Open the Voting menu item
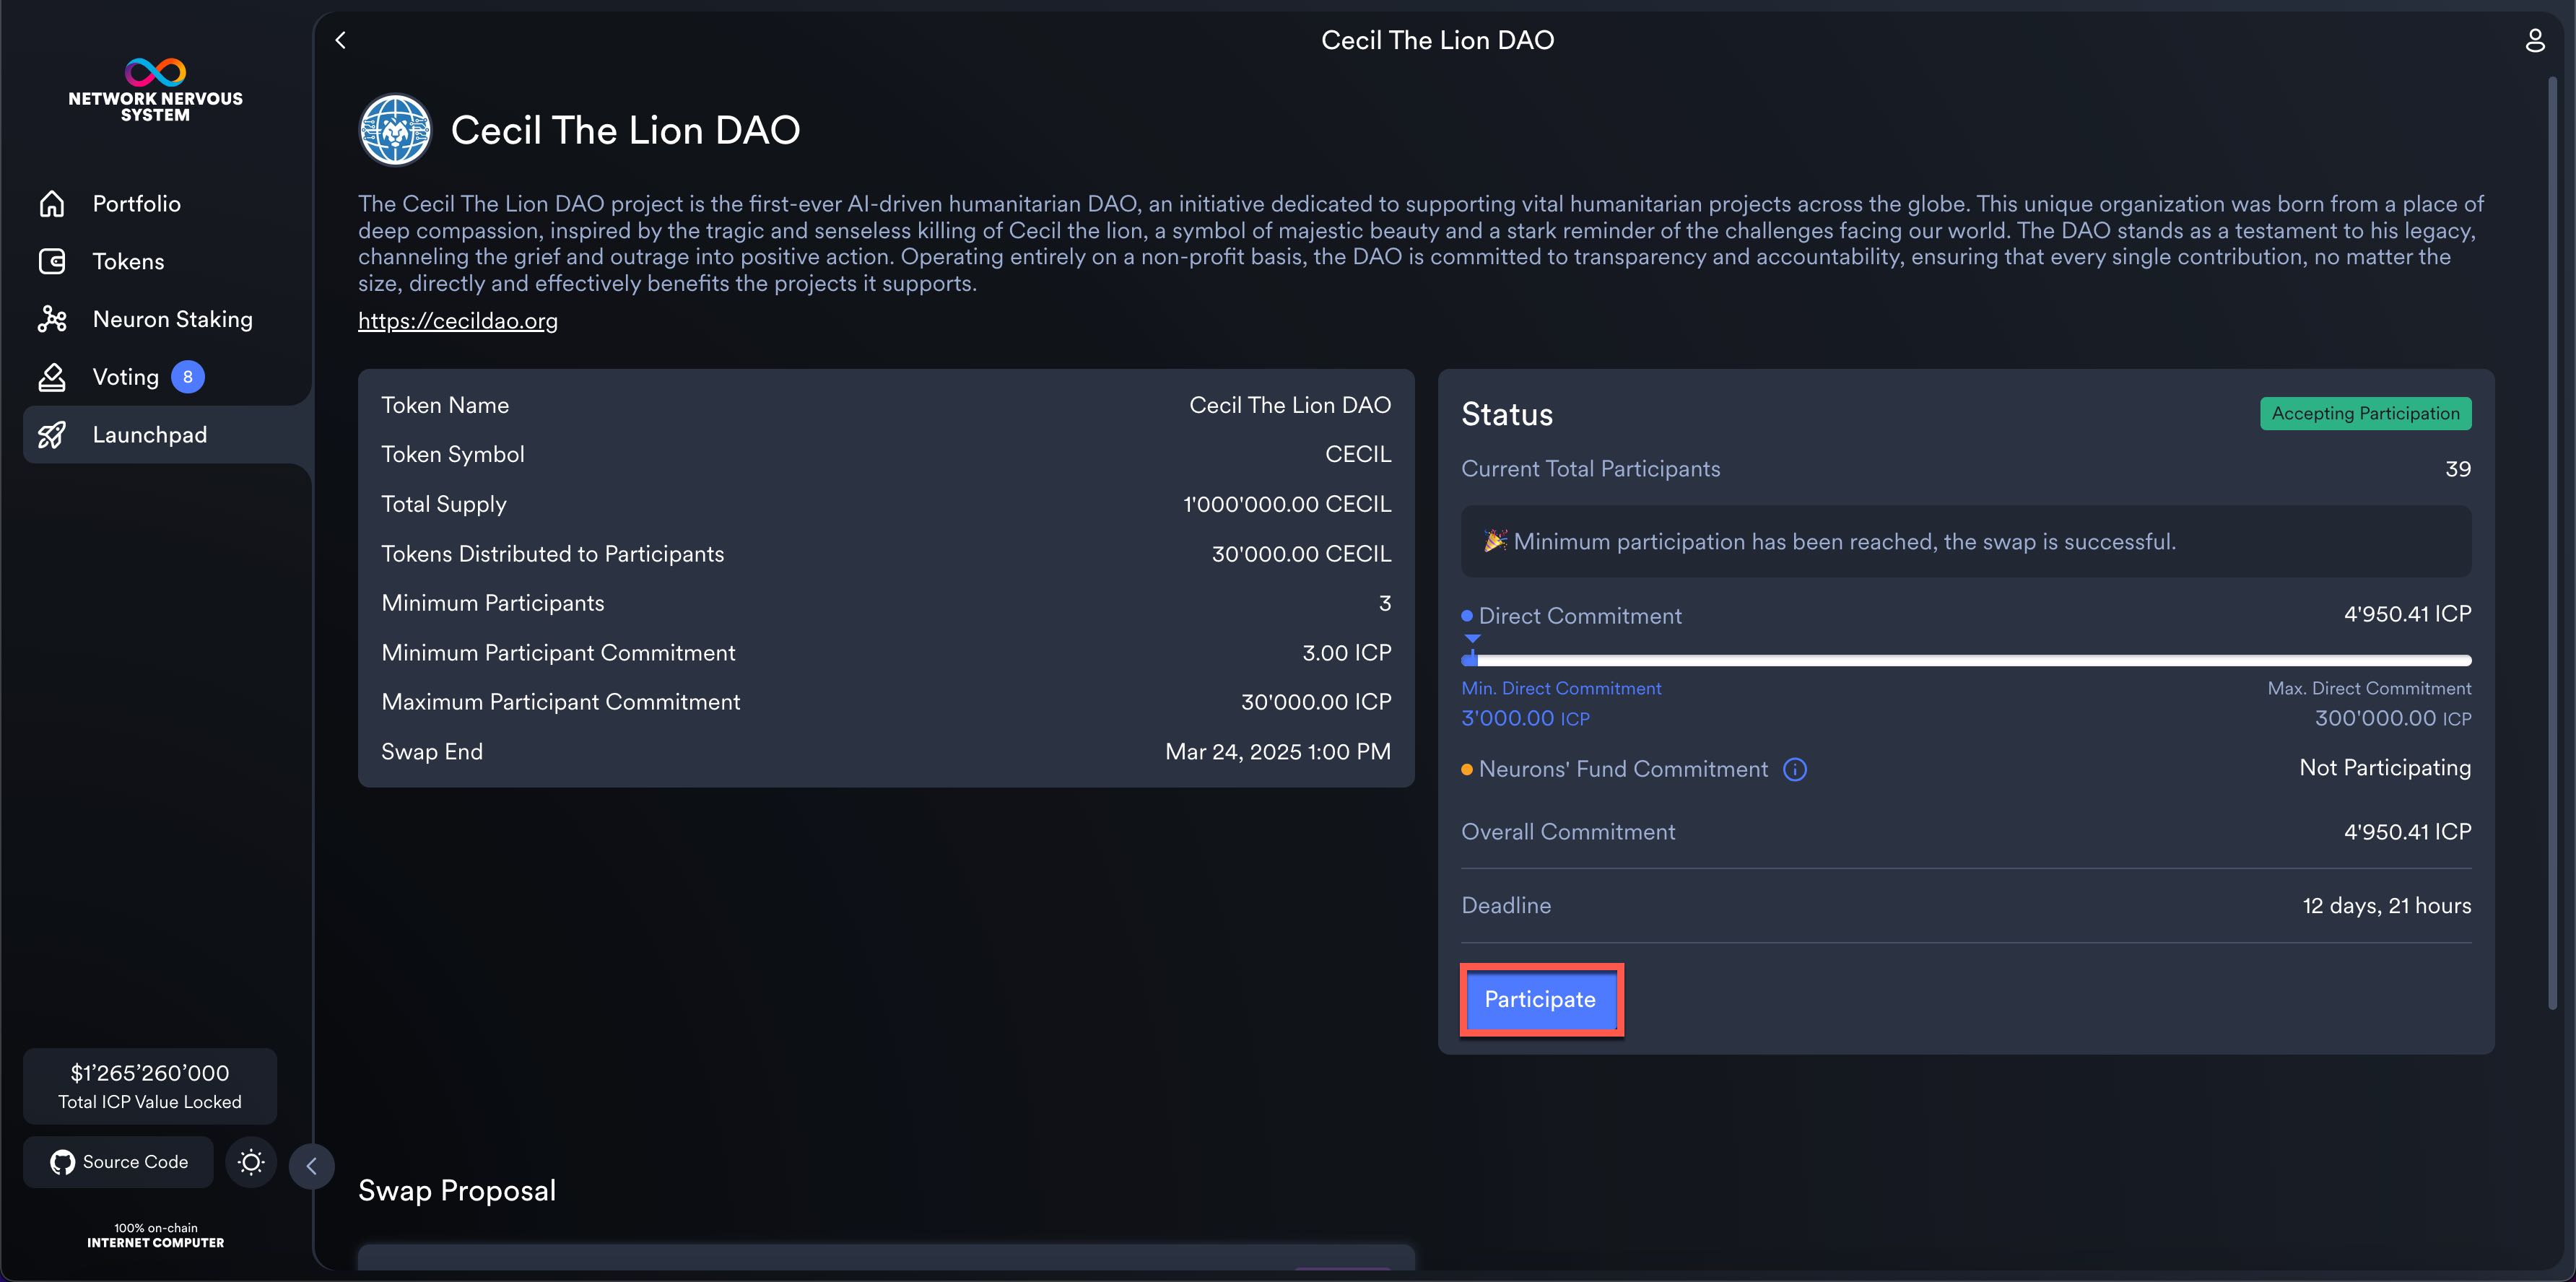Viewport: 2576px width, 1282px height. tap(126, 377)
